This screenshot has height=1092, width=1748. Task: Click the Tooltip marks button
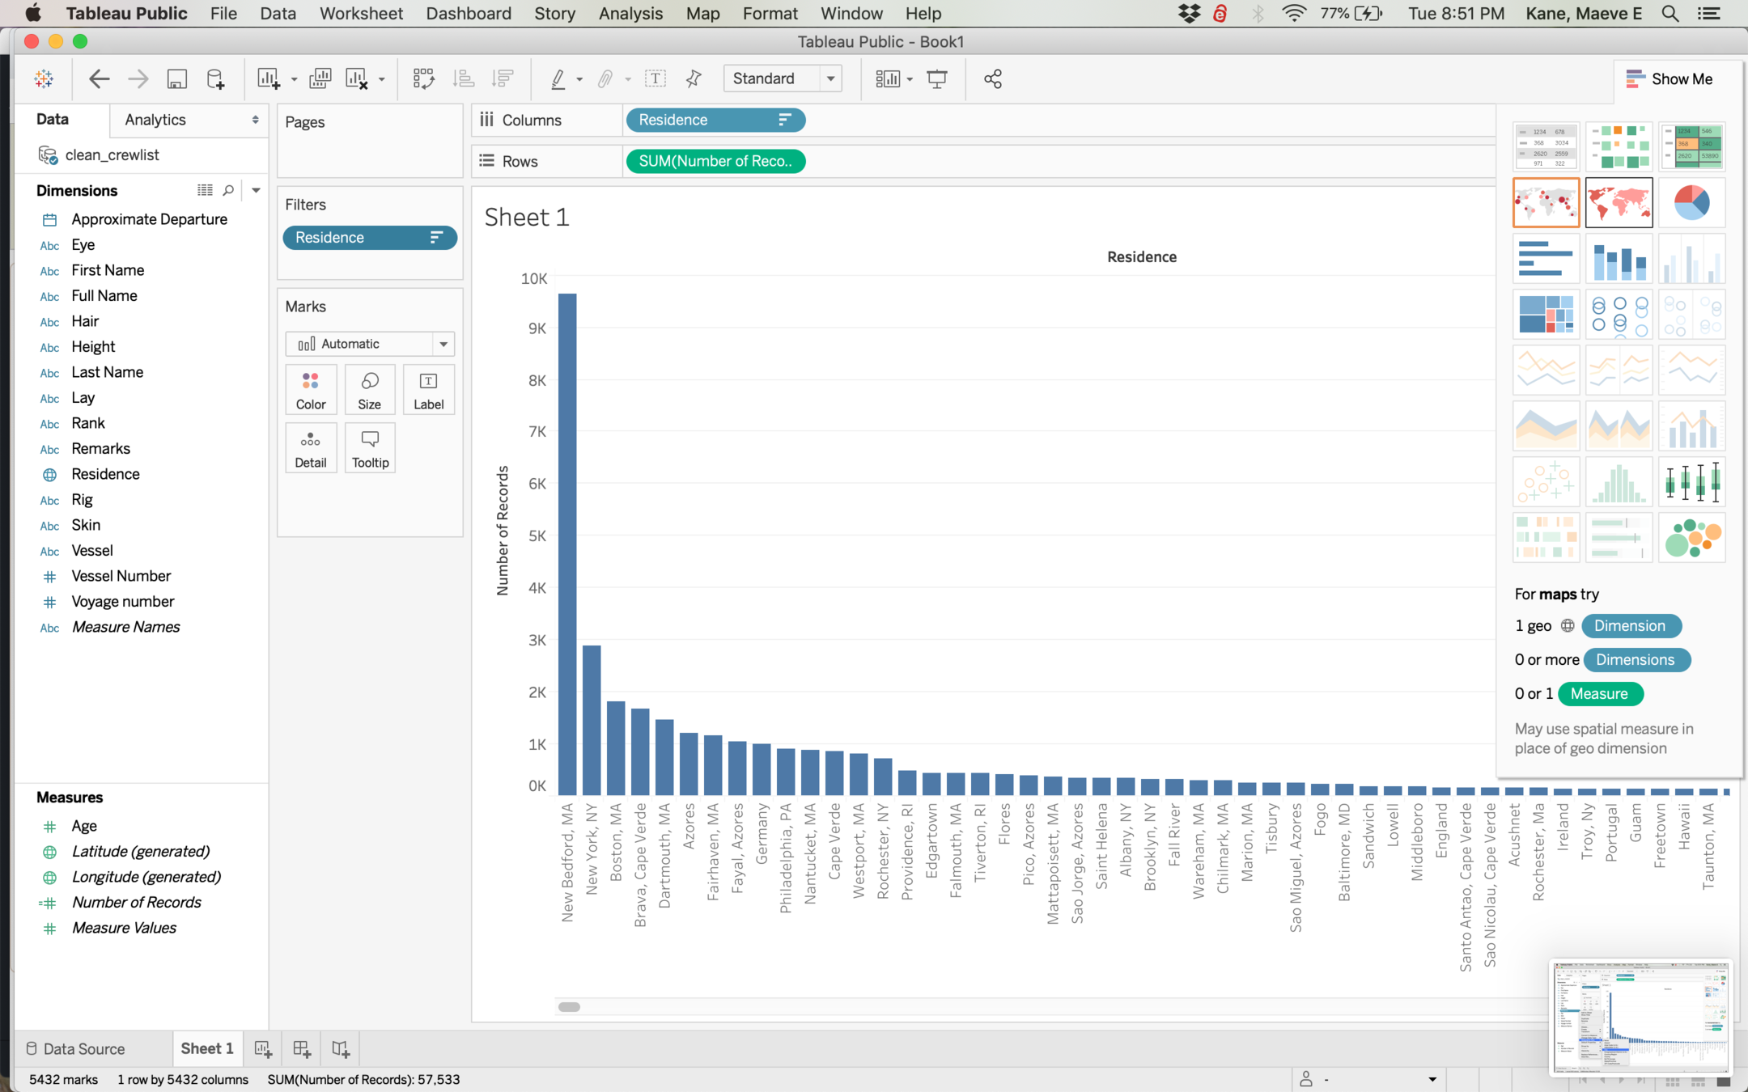click(x=370, y=447)
